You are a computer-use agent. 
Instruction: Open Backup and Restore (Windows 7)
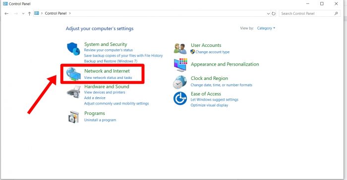click(x=111, y=61)
